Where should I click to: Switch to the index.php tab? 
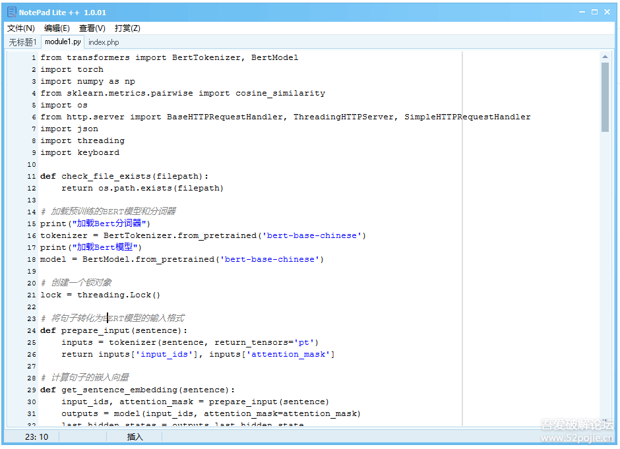point(104,42)
